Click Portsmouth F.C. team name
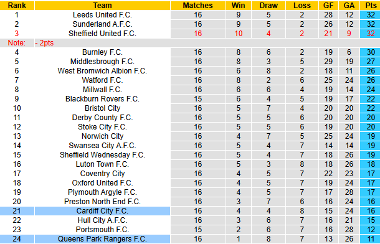The width and height of the screenshot is (380, 244). pos(102,230)
